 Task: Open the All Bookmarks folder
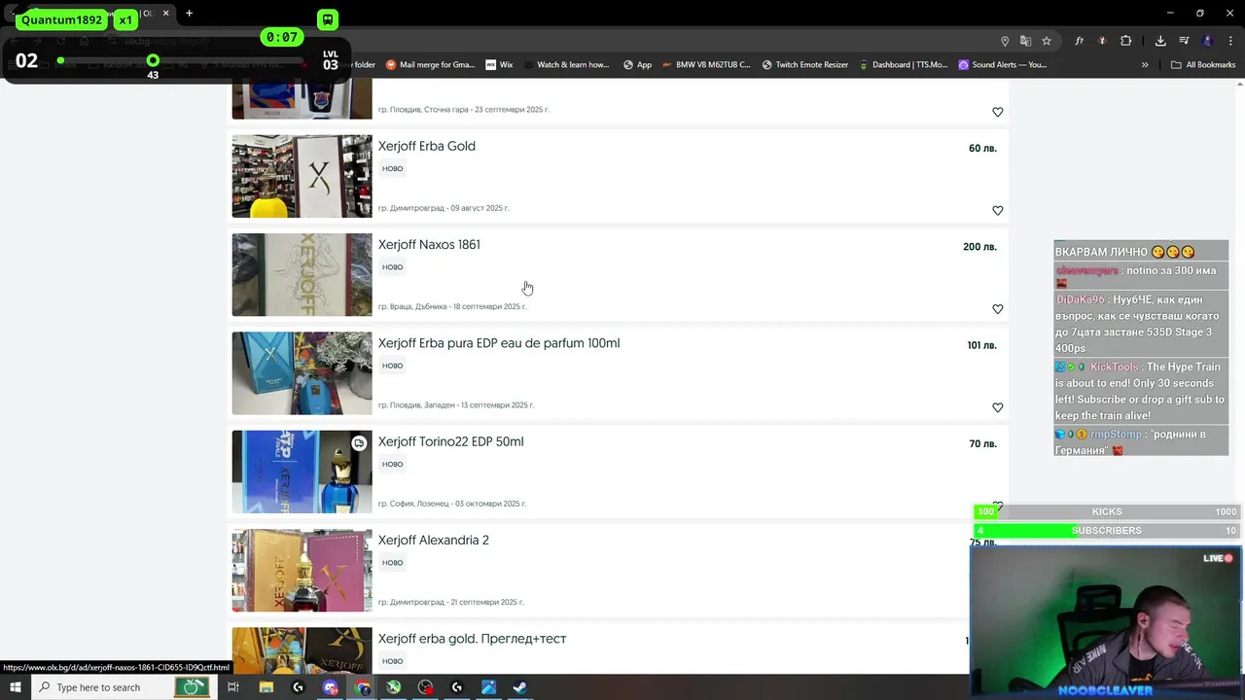click(1203, 65)
